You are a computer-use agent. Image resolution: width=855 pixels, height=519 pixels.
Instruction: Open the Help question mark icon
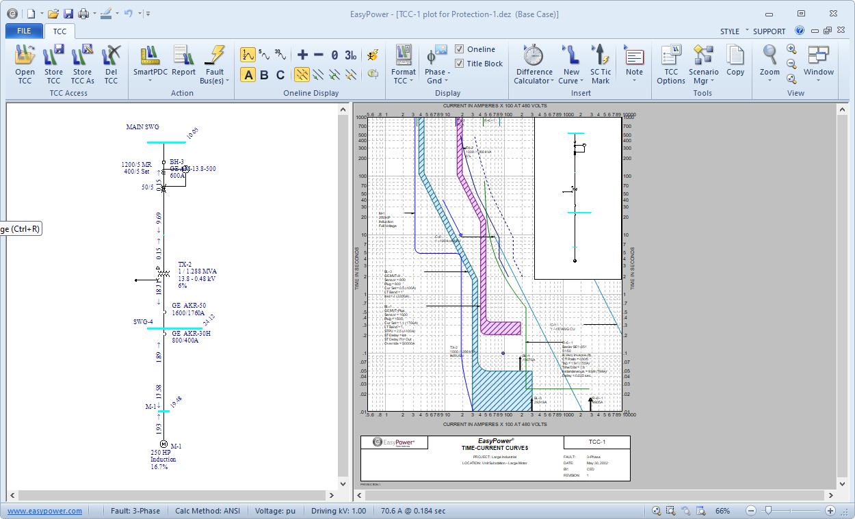[x=800, y=31]
